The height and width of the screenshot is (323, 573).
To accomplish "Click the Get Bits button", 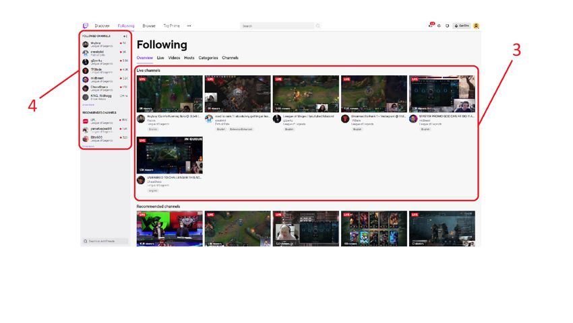I will (462, 26).
